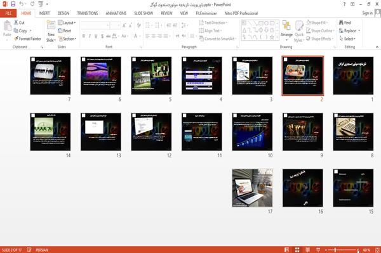Screen dimensions: 381x253
Task: Open Slide Sorter view from status bar
Action: (x=297, y=250)
